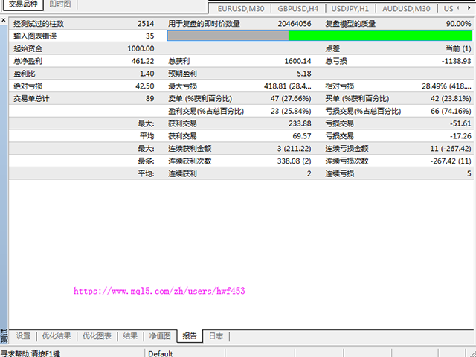Viewport: 476px width, 357px height.
Task: Select the USDJPY,H1 chart tab
Action: [x=350, y=9]
